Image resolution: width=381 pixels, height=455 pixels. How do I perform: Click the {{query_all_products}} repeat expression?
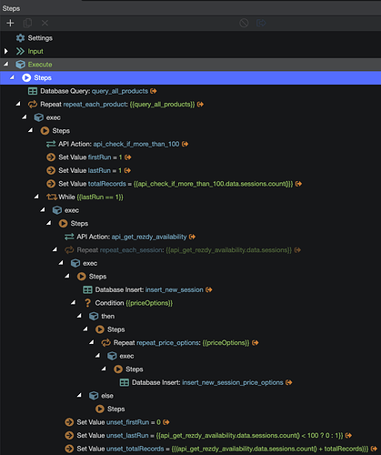[162, 105]
